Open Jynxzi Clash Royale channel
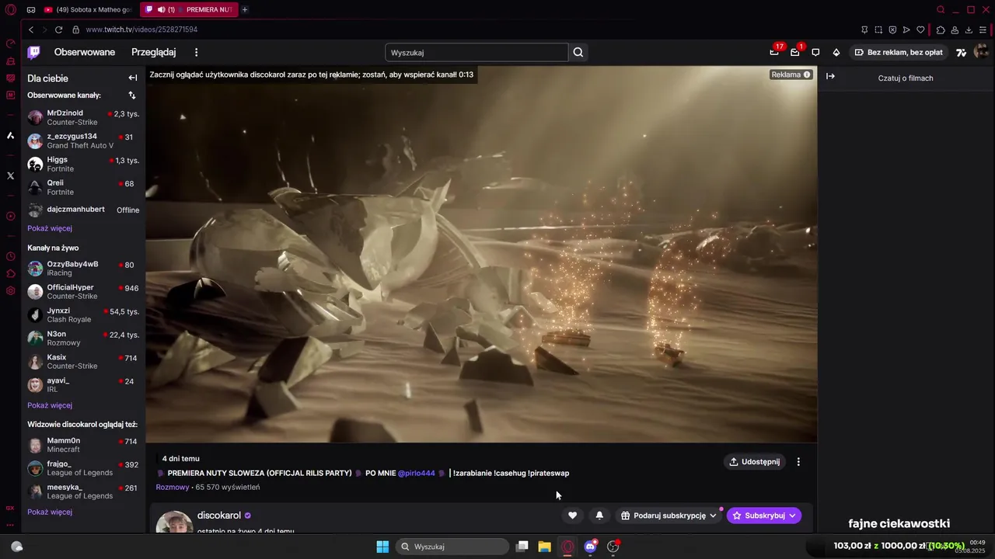 (x=83, y=315)
